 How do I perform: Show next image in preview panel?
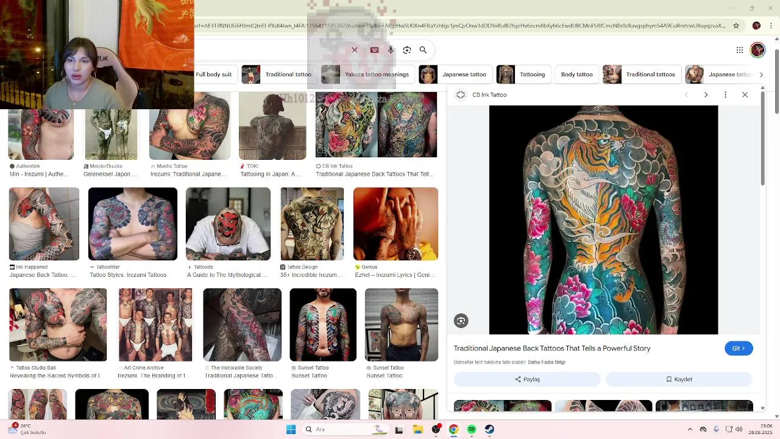click(706, 95)
